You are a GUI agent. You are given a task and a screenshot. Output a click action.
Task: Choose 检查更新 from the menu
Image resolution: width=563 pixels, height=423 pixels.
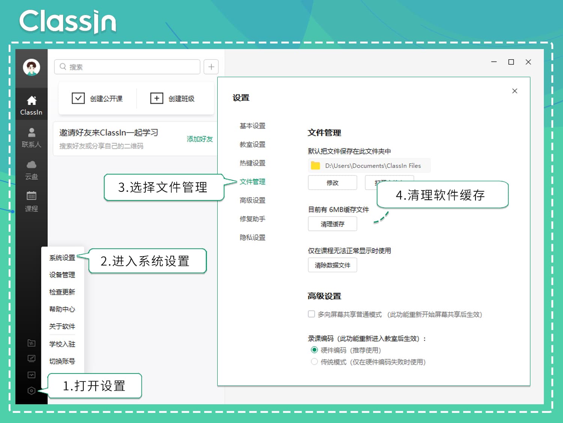pyautogui.click(x=62, y=292)
